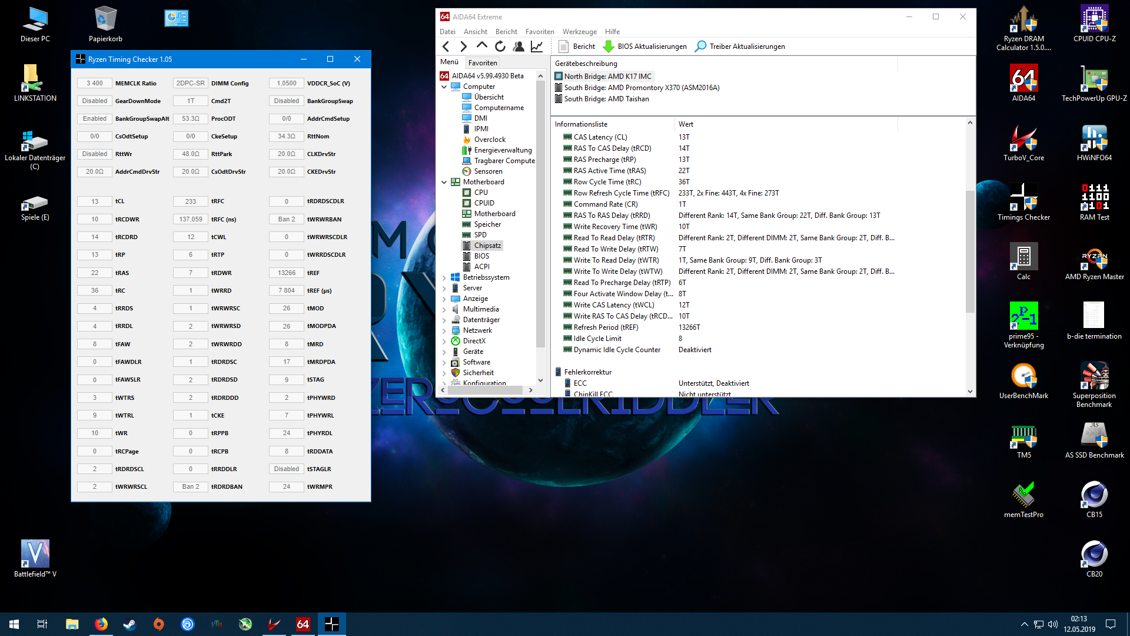Click the AIDA64 icon in the taskbar

tap(303, 624)
